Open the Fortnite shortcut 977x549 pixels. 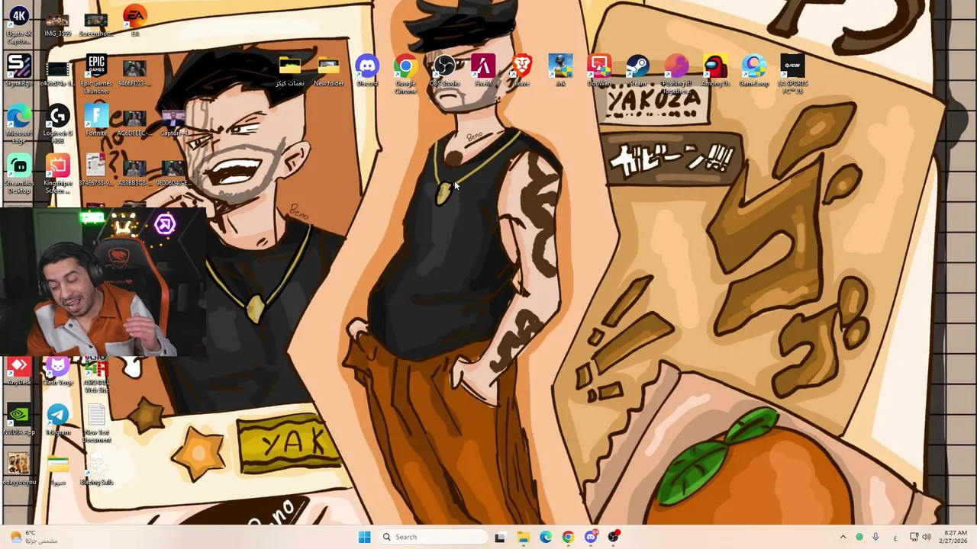click(x=96, y=120)
